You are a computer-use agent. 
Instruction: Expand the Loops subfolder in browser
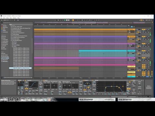[12, 43]
